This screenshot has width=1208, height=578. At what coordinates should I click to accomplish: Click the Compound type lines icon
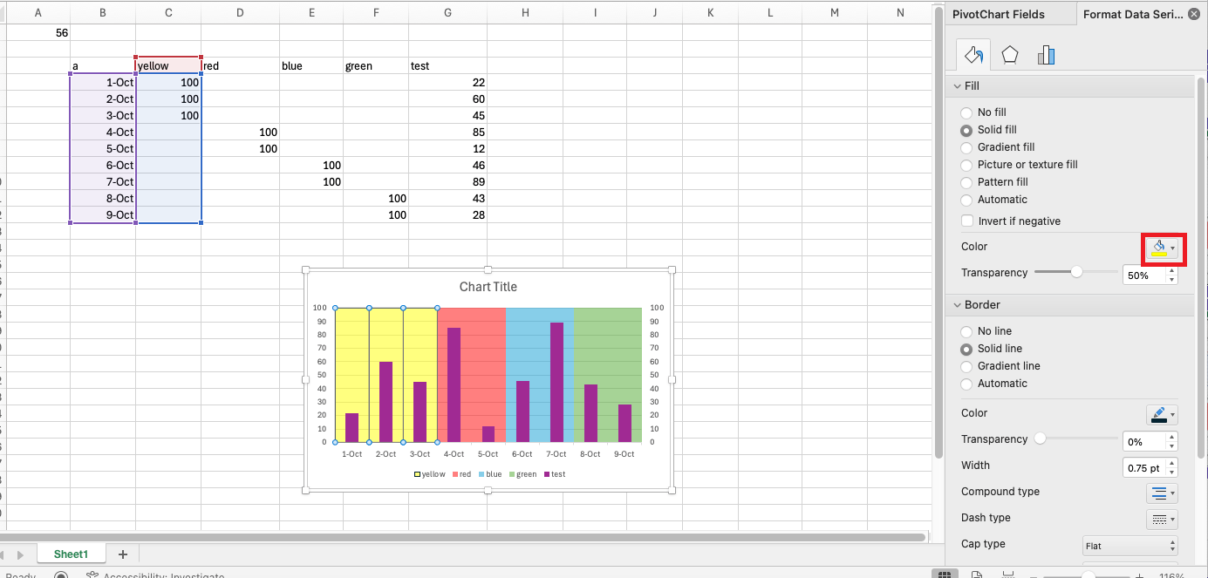coord(1157,493)
